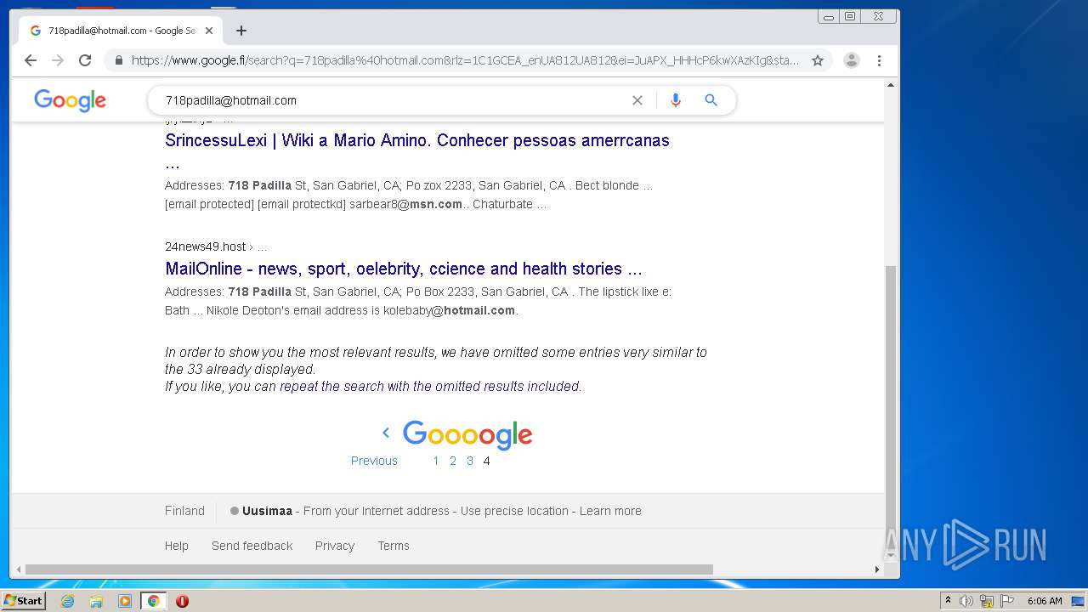The width and height of the screenshot is (1088, 612).
Task: Launch Internet Explorer from the taskbar
Action: pyautogui.click(x=68, y=601)
